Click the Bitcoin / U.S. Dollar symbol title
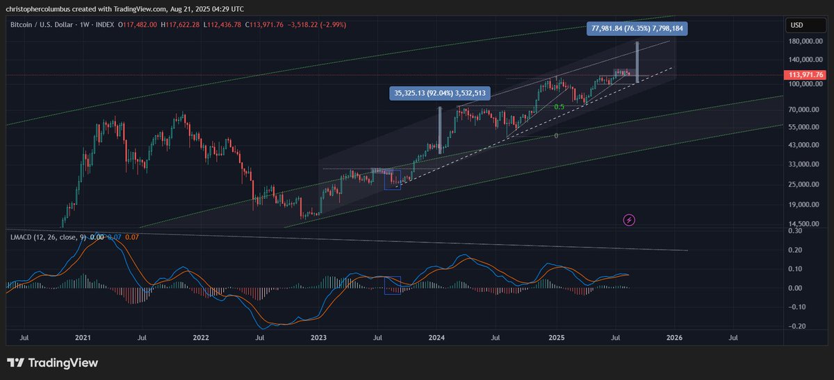The width and height of the screenshot is (834, 380). [x=43, y=25]
